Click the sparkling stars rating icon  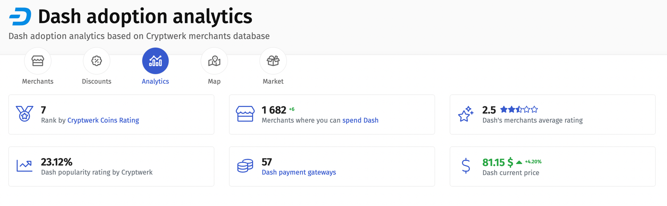pyautogui.click(x=466, y=114)
